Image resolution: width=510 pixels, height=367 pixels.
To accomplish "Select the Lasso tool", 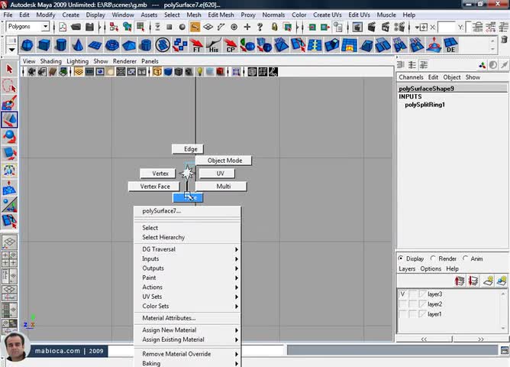I will click(9, 86).
